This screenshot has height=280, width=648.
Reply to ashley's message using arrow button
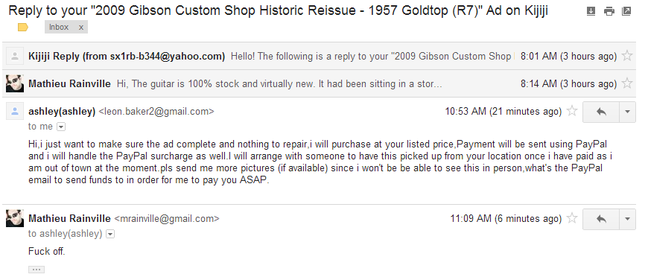point(601,112)
